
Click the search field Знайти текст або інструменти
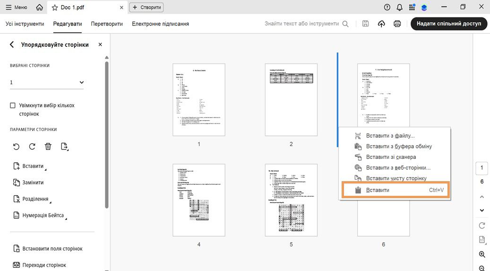click(301, 24)
